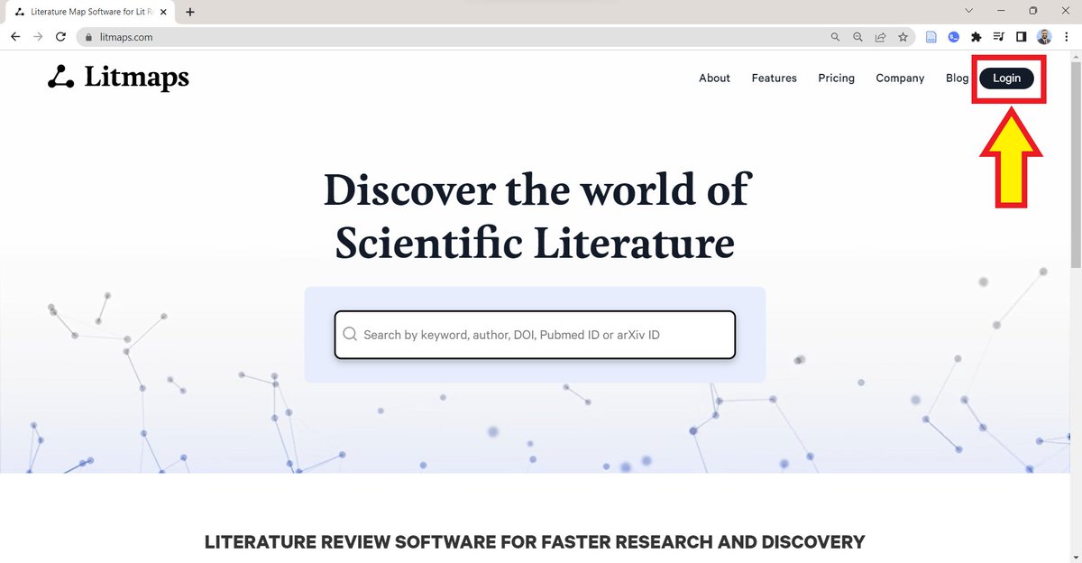Click the zoom-out magnifier icon in address bar
The height and width of the screenshot is (563, 1082).
tap(858, 38)
